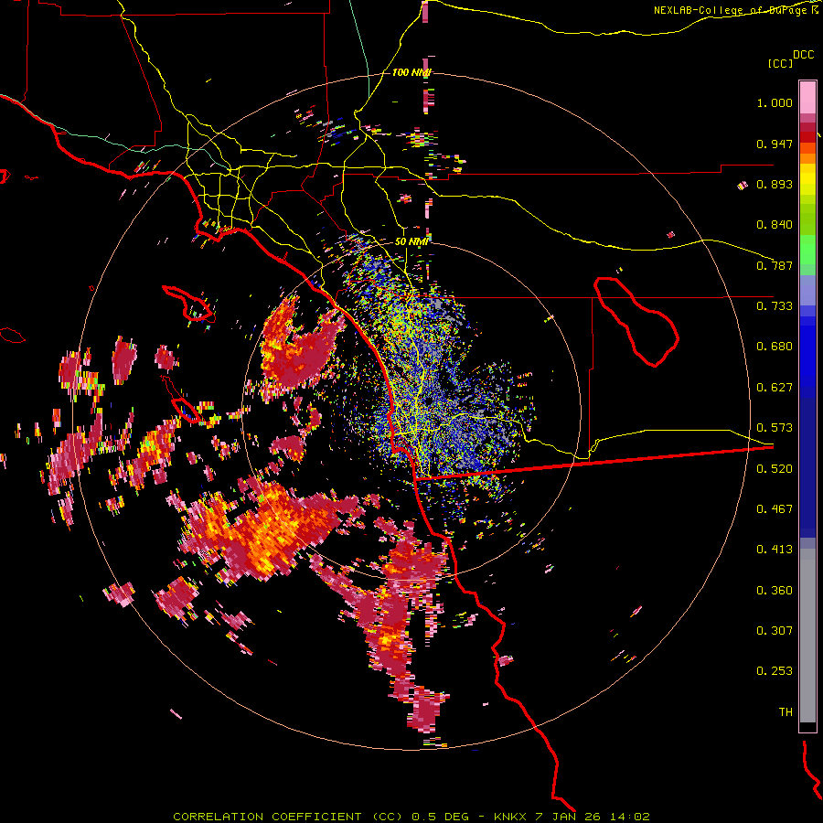Click the TH threshold label

(786, 712)
